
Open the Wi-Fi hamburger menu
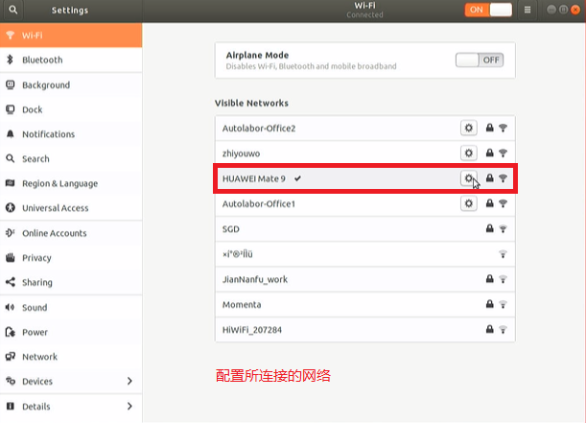click(527, 11)
